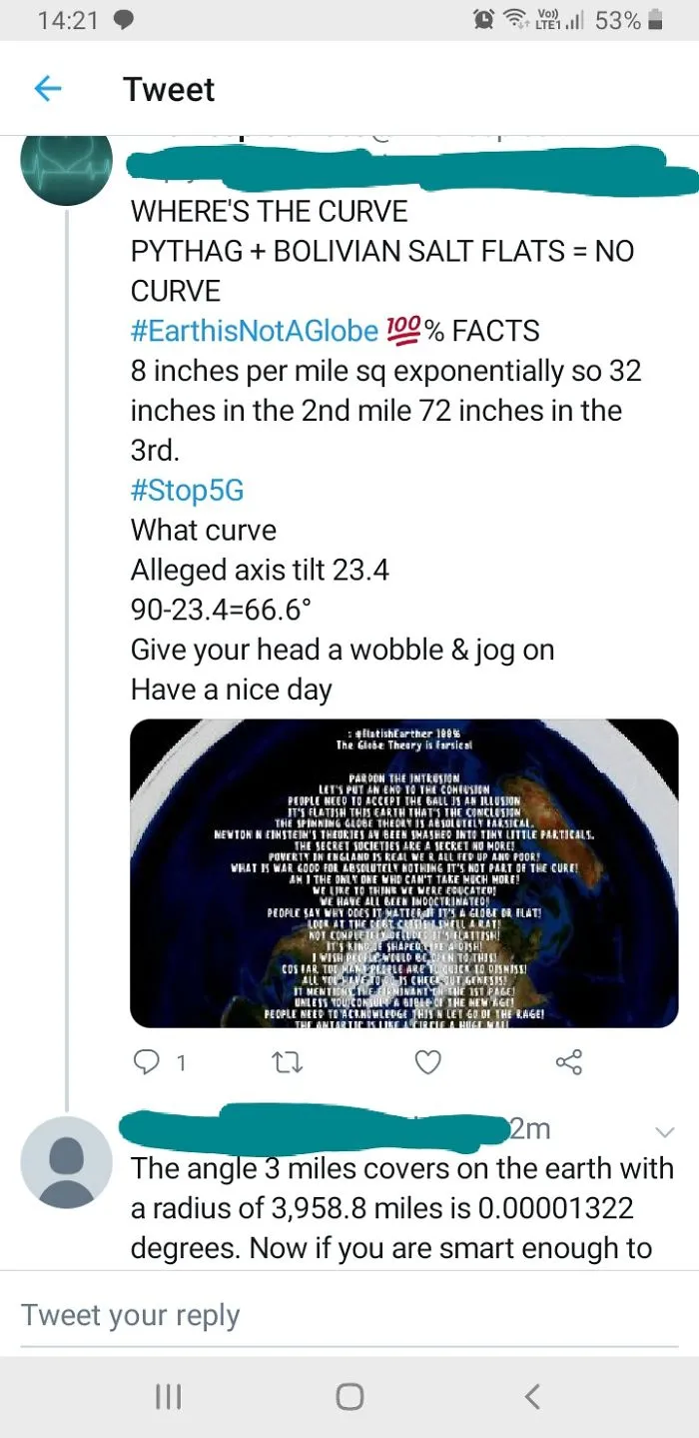Tap the battery indicator in status bar
The image size is (699, 1438).
coord(655,20)
